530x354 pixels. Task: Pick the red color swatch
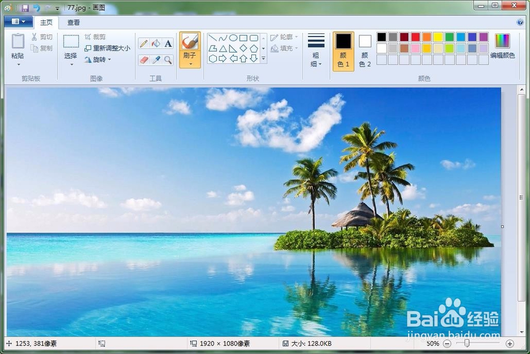click(x=416, y=37)
